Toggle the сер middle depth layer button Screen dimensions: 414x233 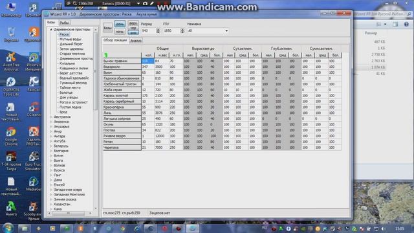point(133,28)
